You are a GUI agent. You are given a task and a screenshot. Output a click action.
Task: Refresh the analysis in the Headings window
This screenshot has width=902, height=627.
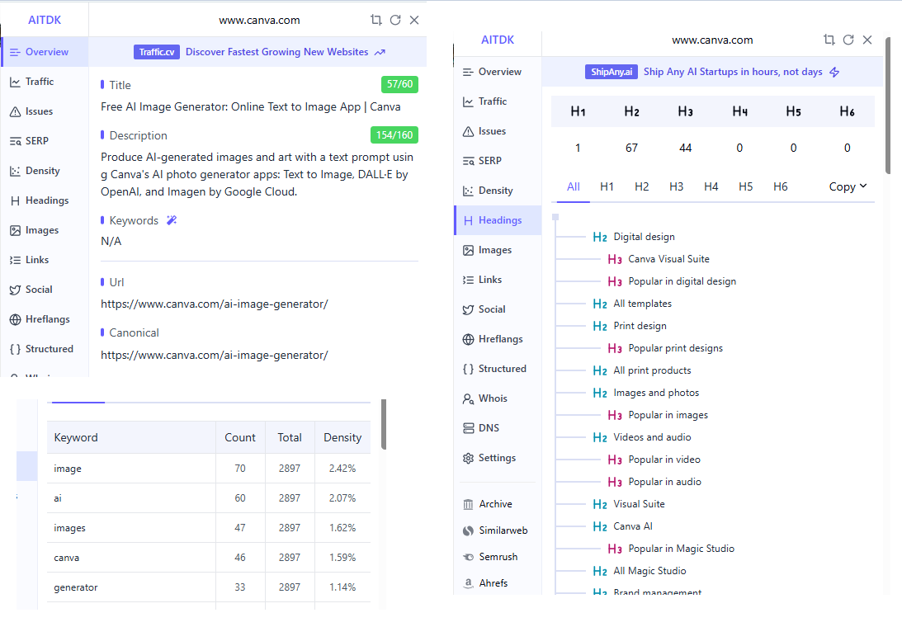[x=848, y=40]
